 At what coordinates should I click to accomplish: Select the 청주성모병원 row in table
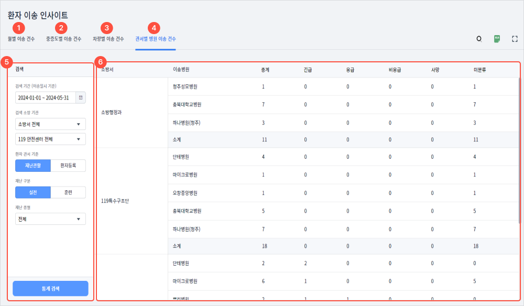pyautogui.click(x=185, y=86)
